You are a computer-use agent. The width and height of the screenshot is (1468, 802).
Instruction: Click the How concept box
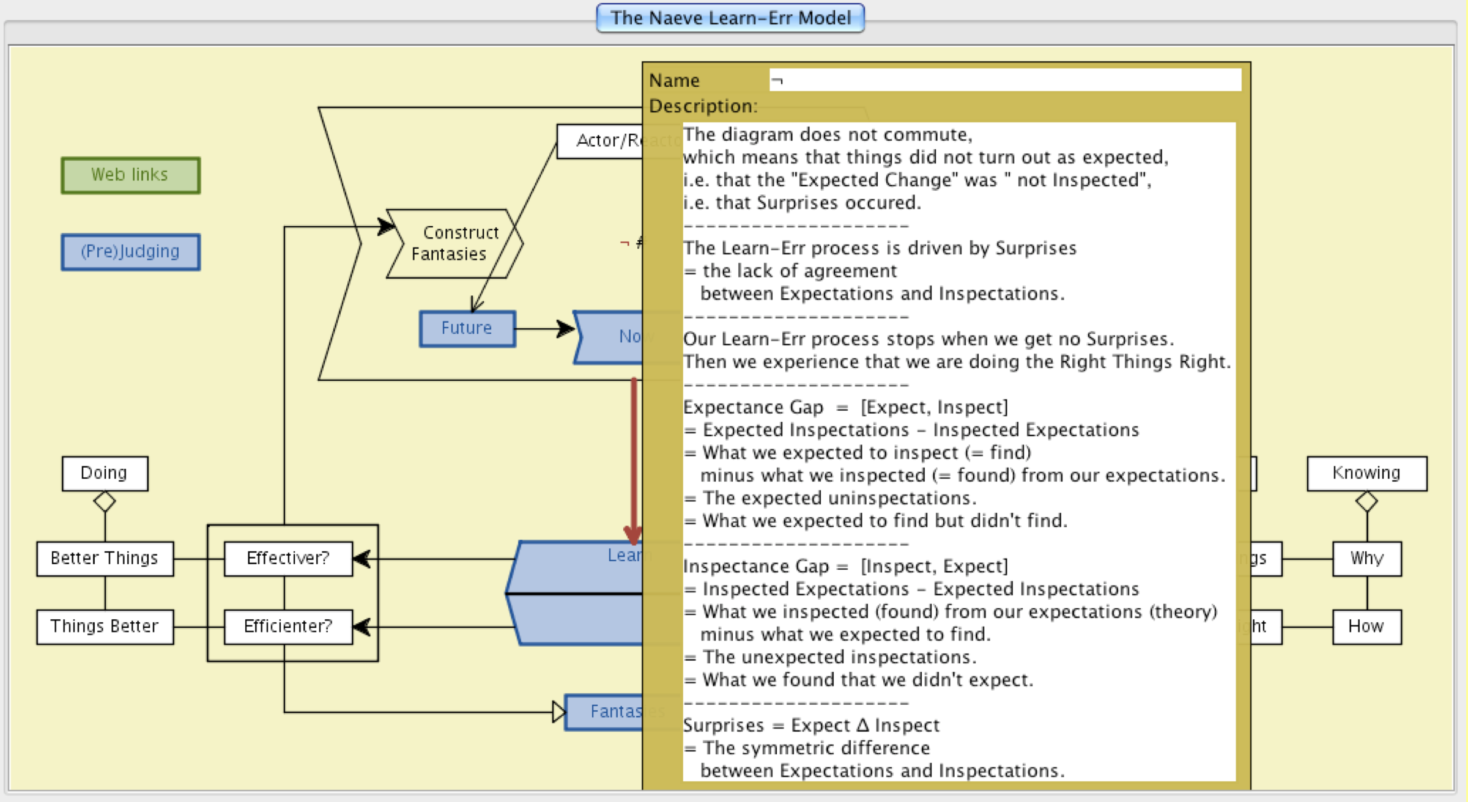(x=1366, y=627)
